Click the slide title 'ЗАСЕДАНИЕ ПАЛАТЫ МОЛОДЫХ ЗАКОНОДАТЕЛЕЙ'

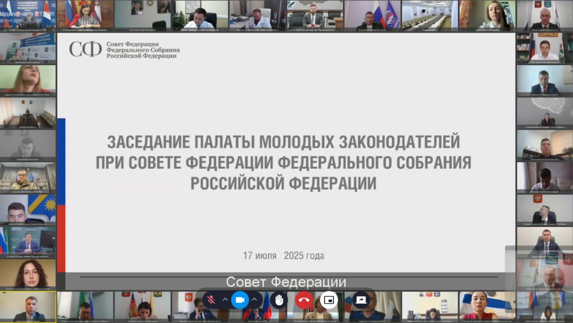(283, 142)
